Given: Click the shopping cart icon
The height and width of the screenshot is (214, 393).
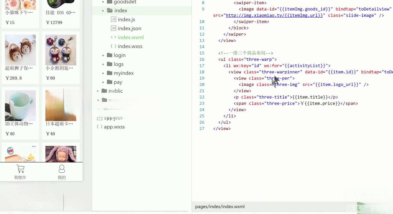Looking at the screenshot, I should pos(20,169).
